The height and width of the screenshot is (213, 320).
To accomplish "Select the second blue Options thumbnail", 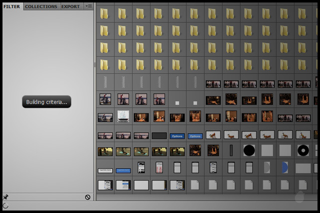I will point(195,136).
